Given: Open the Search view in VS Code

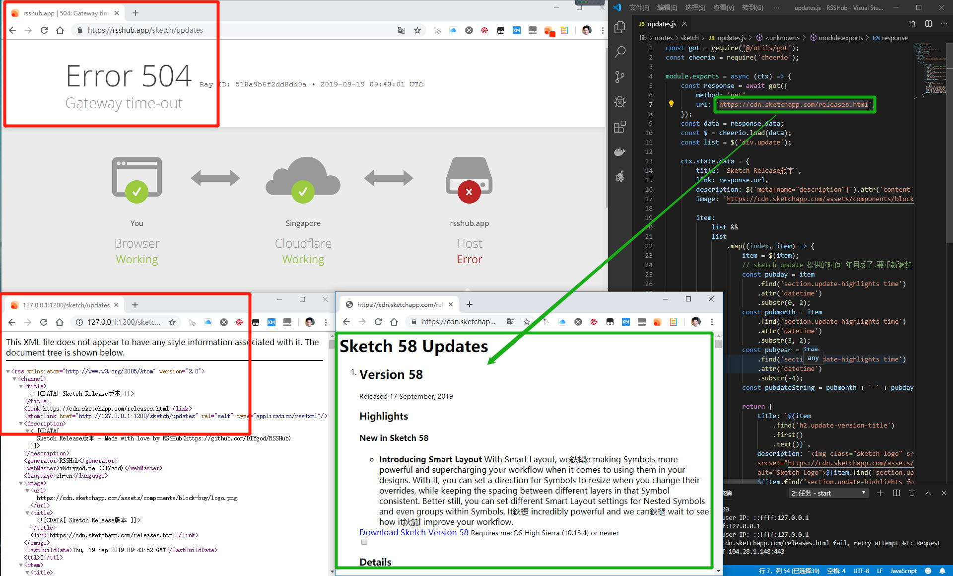Looking at the screenshot, I should (x=619, y=52).
